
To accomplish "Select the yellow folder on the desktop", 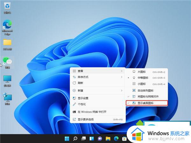I will tap(7, 44).
